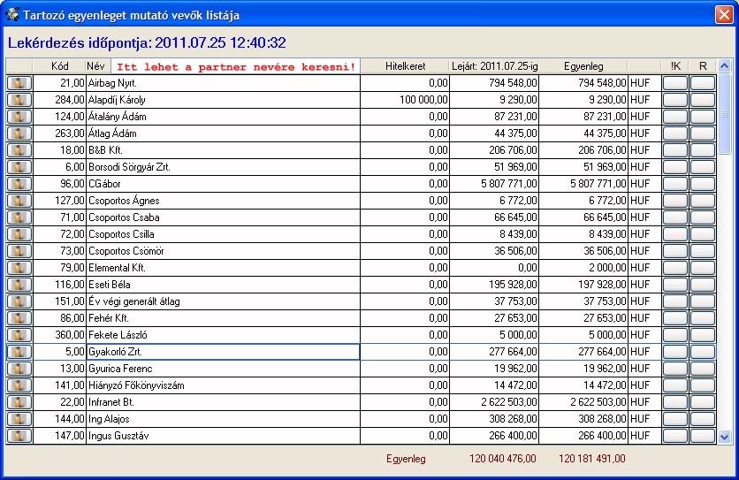The height and width of the screenshot is (480, 739).
Task: Select the name cell Gyakorló Zrt.
Action: point(223,352)
